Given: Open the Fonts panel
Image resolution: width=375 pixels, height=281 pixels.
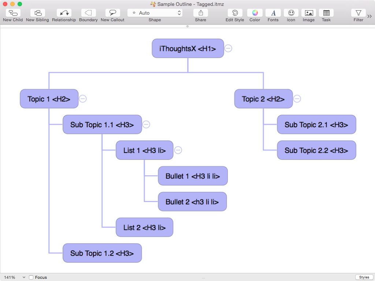Looking at the screenshot, I should tap(273, 13).
